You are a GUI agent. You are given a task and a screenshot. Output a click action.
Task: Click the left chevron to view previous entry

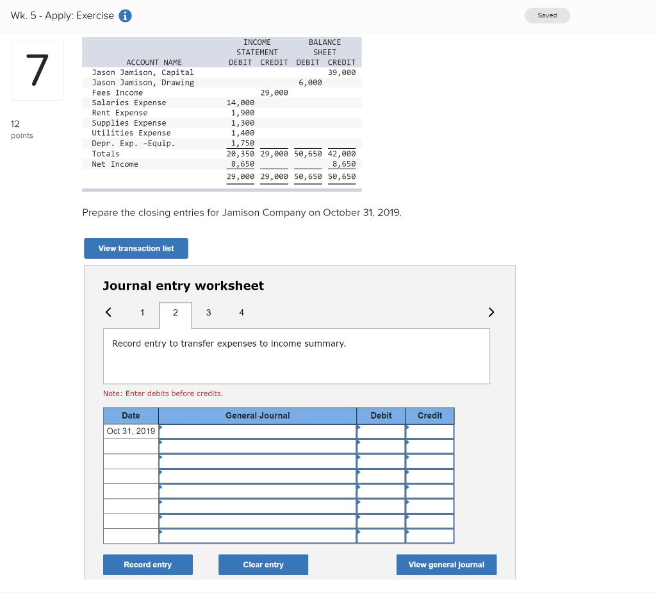[108, 312]
